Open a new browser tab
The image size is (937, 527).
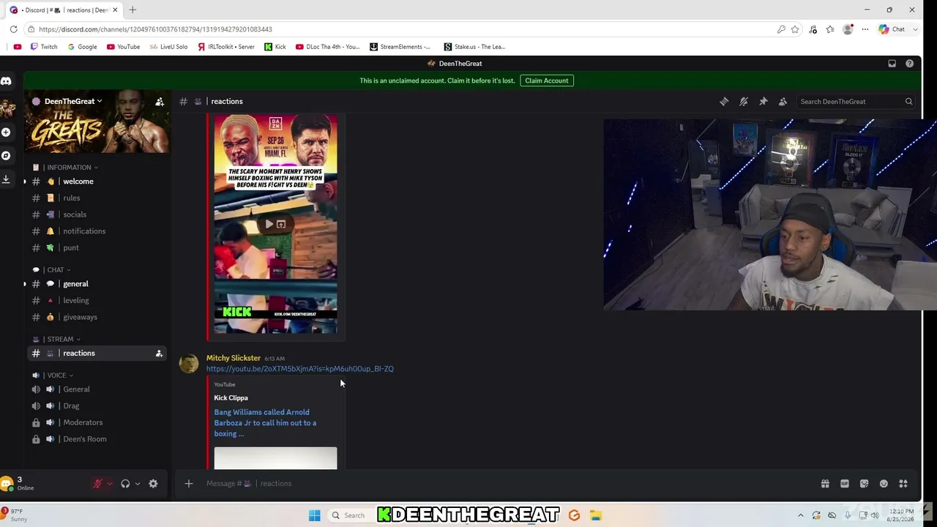(132, 10)
